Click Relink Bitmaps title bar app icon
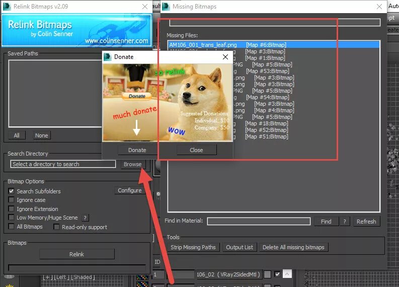 click(x=7, y=7)
